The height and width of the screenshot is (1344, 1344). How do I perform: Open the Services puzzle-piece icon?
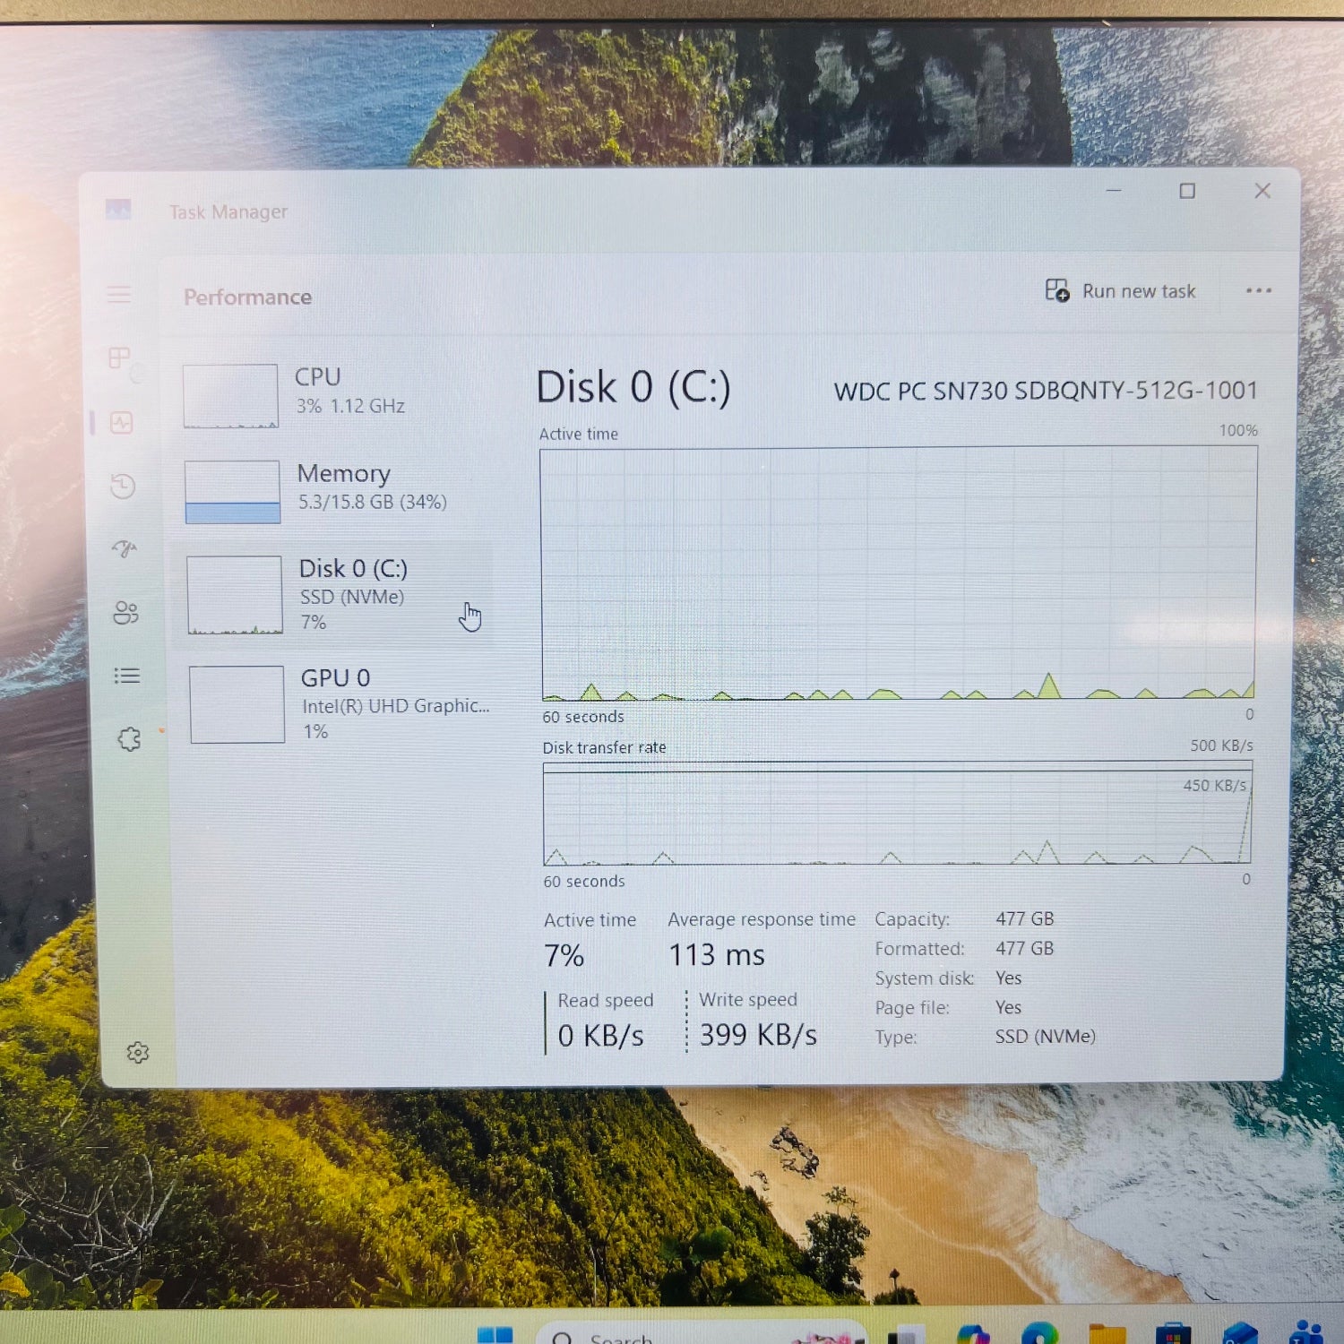click(x=129, y=739)
